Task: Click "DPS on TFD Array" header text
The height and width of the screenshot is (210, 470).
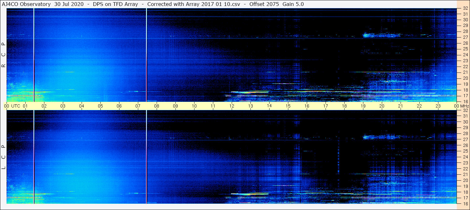Action: 115,4
